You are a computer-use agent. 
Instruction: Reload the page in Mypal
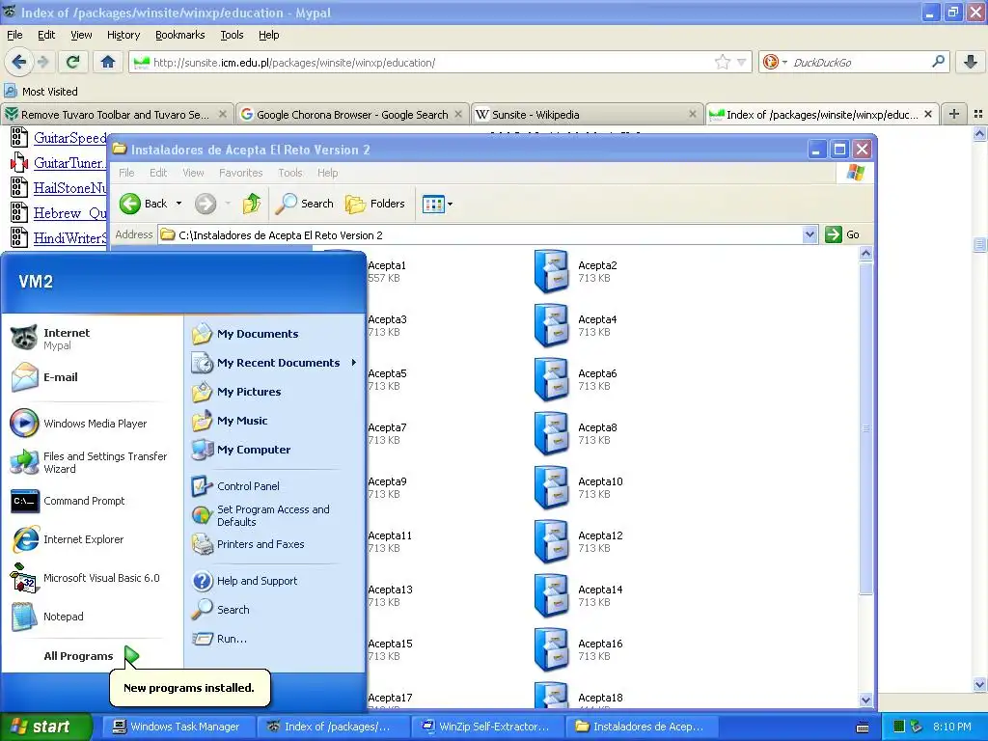(73, 62)
